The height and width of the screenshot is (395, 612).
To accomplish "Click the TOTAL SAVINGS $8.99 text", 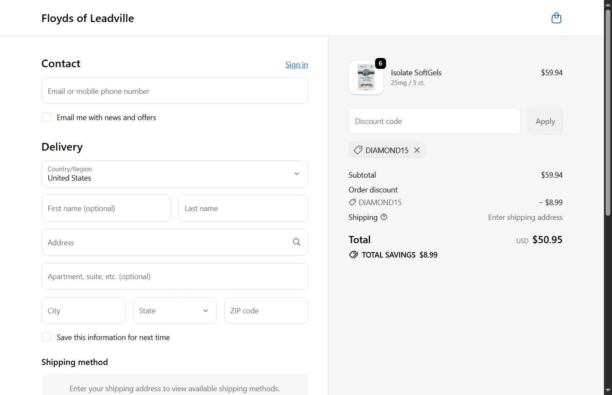I will click(x=400, y=255).
